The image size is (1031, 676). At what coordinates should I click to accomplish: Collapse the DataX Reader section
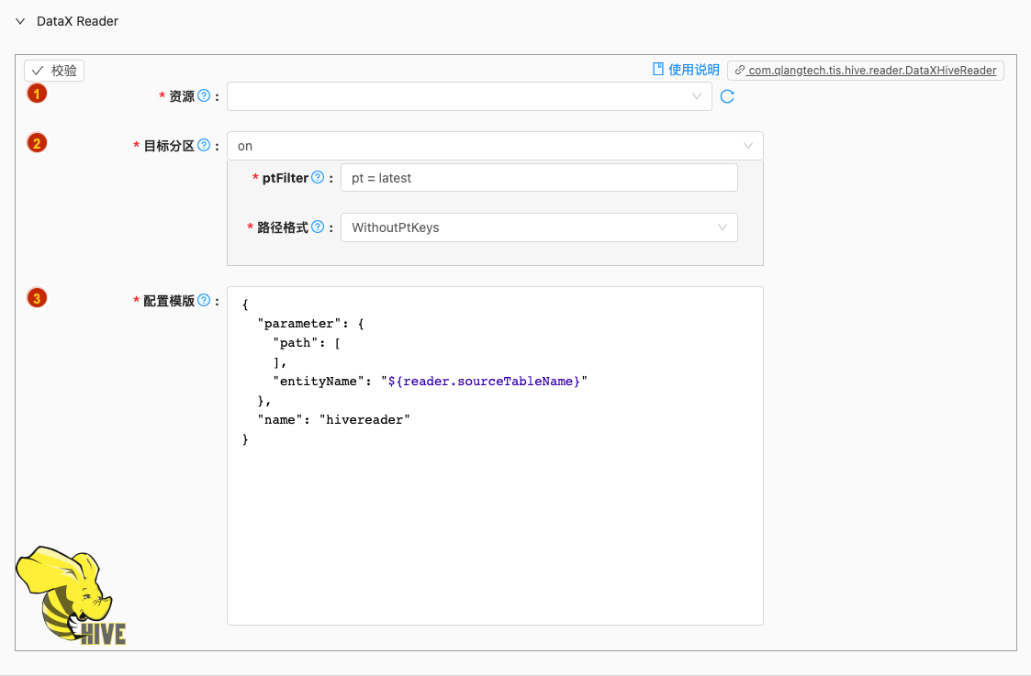click(x=20, y=21)
